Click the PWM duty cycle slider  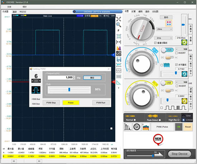69,90
